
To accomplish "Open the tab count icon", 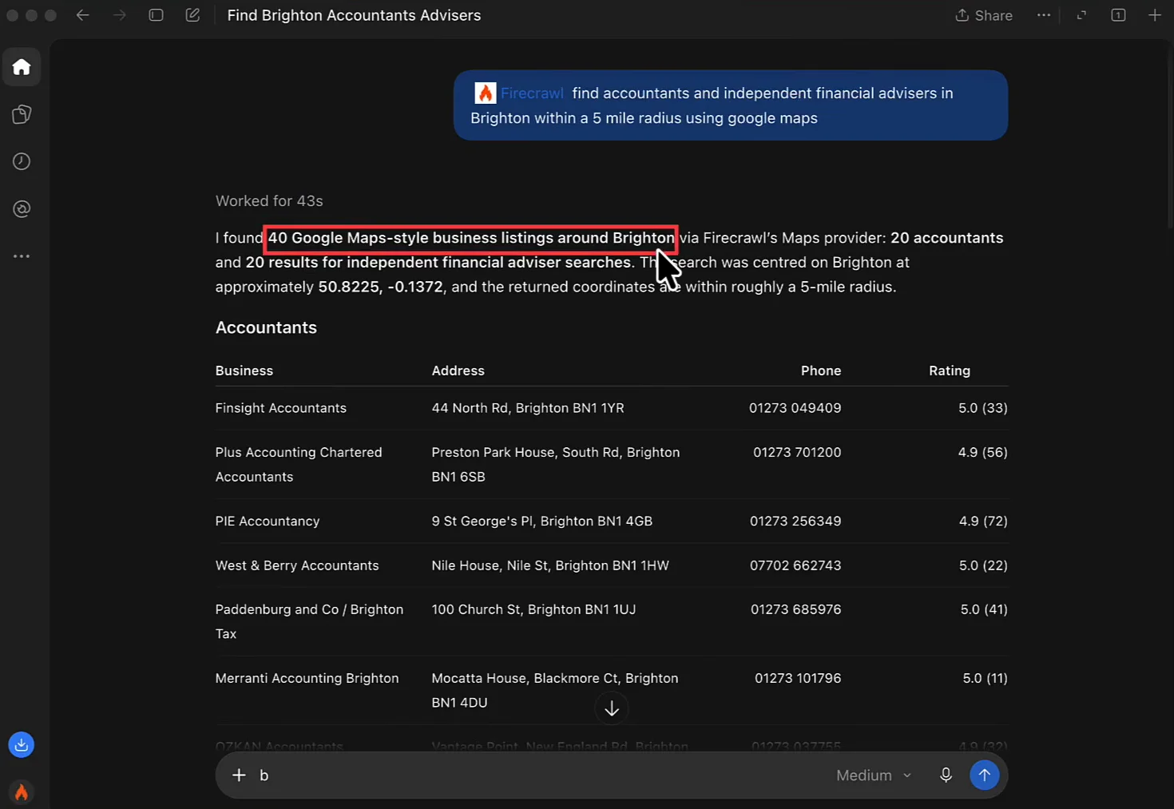I will click(x=1118, y=15).
